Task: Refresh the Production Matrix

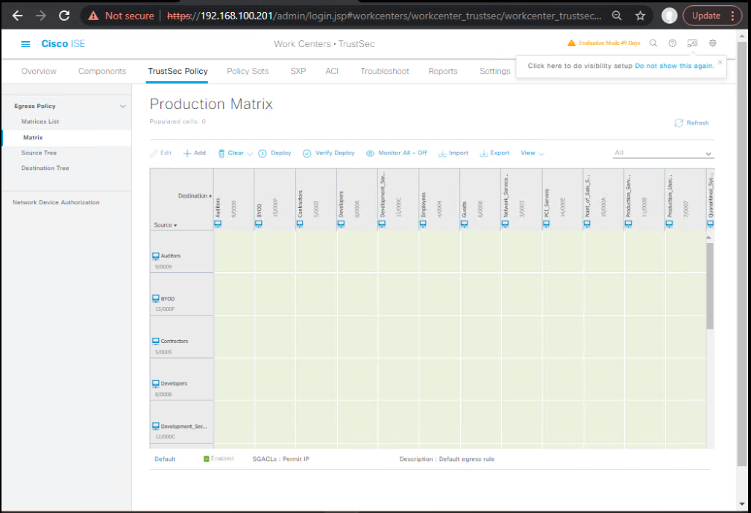Action: pos(691,123)
